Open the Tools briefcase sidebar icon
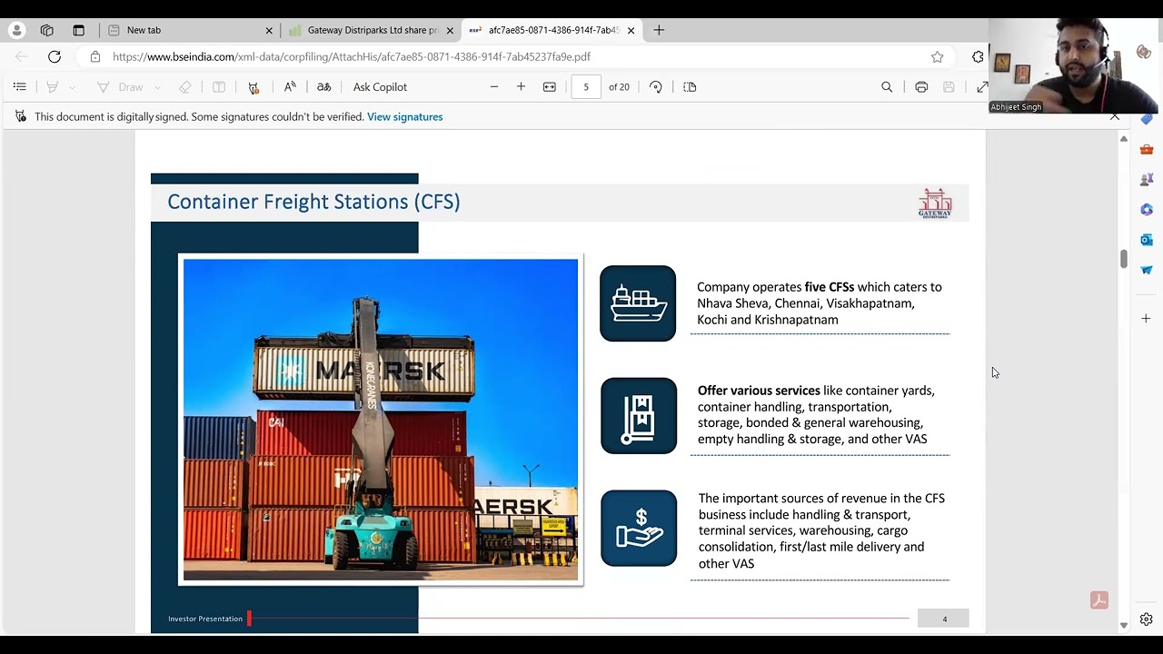 tap(1147, 149)
